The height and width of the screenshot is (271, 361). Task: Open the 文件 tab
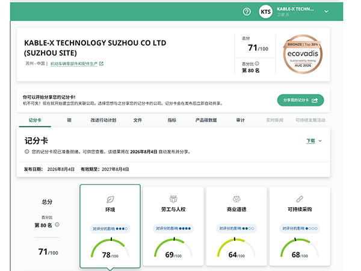[x=138, y=120]
